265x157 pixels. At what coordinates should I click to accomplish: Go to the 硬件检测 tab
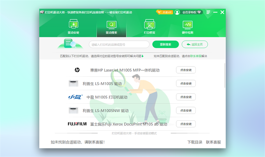(x=187, y=27)
